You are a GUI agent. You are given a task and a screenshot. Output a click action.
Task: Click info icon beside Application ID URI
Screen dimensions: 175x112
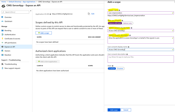point(50,14)
